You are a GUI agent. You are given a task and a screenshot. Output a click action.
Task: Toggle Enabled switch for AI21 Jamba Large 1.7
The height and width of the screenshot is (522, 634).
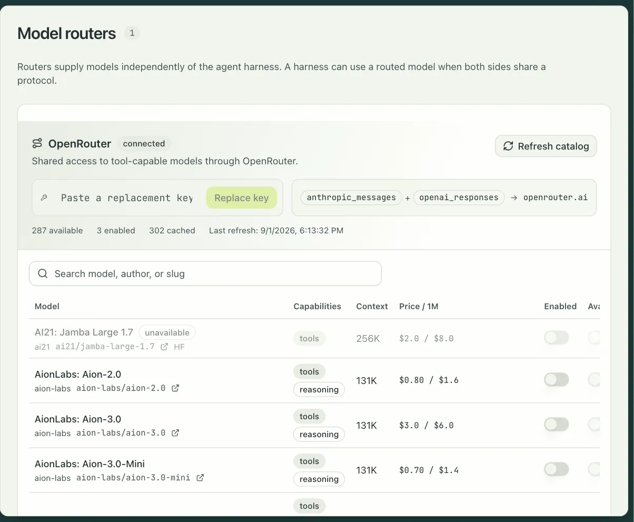(x=557, y=338)
